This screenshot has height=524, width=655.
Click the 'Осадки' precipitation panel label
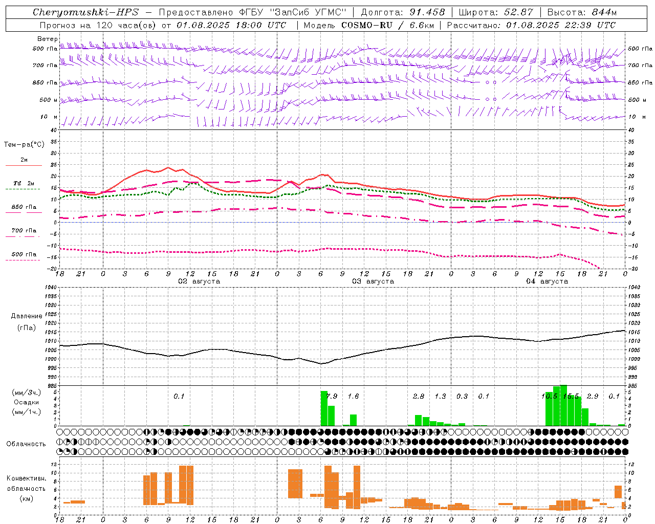click(27, 402)
